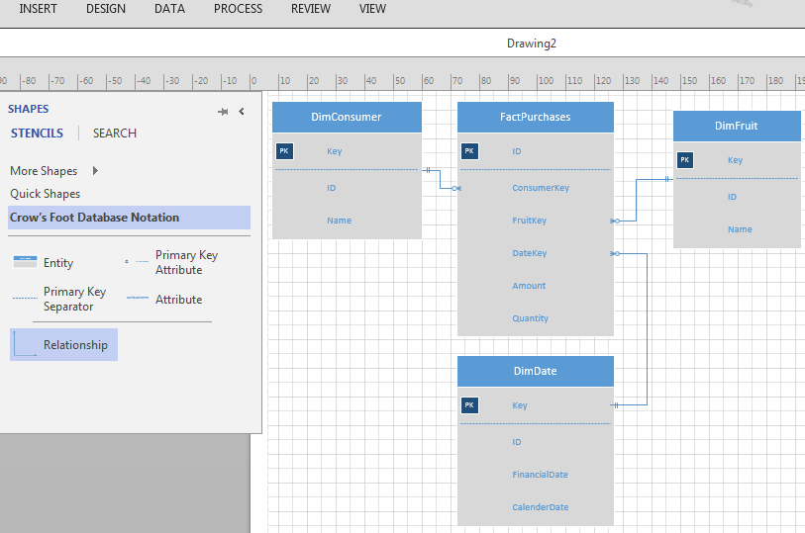The width and height of the screenshot is (805, 533).
Task: Click the FruitKey attribute in FactPurchases
Action: 529,221
